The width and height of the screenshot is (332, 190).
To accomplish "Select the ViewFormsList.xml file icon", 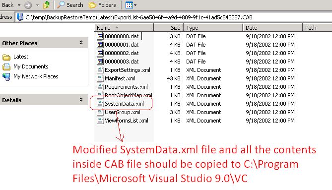I will pyautogui.click(x=100, y=121).
